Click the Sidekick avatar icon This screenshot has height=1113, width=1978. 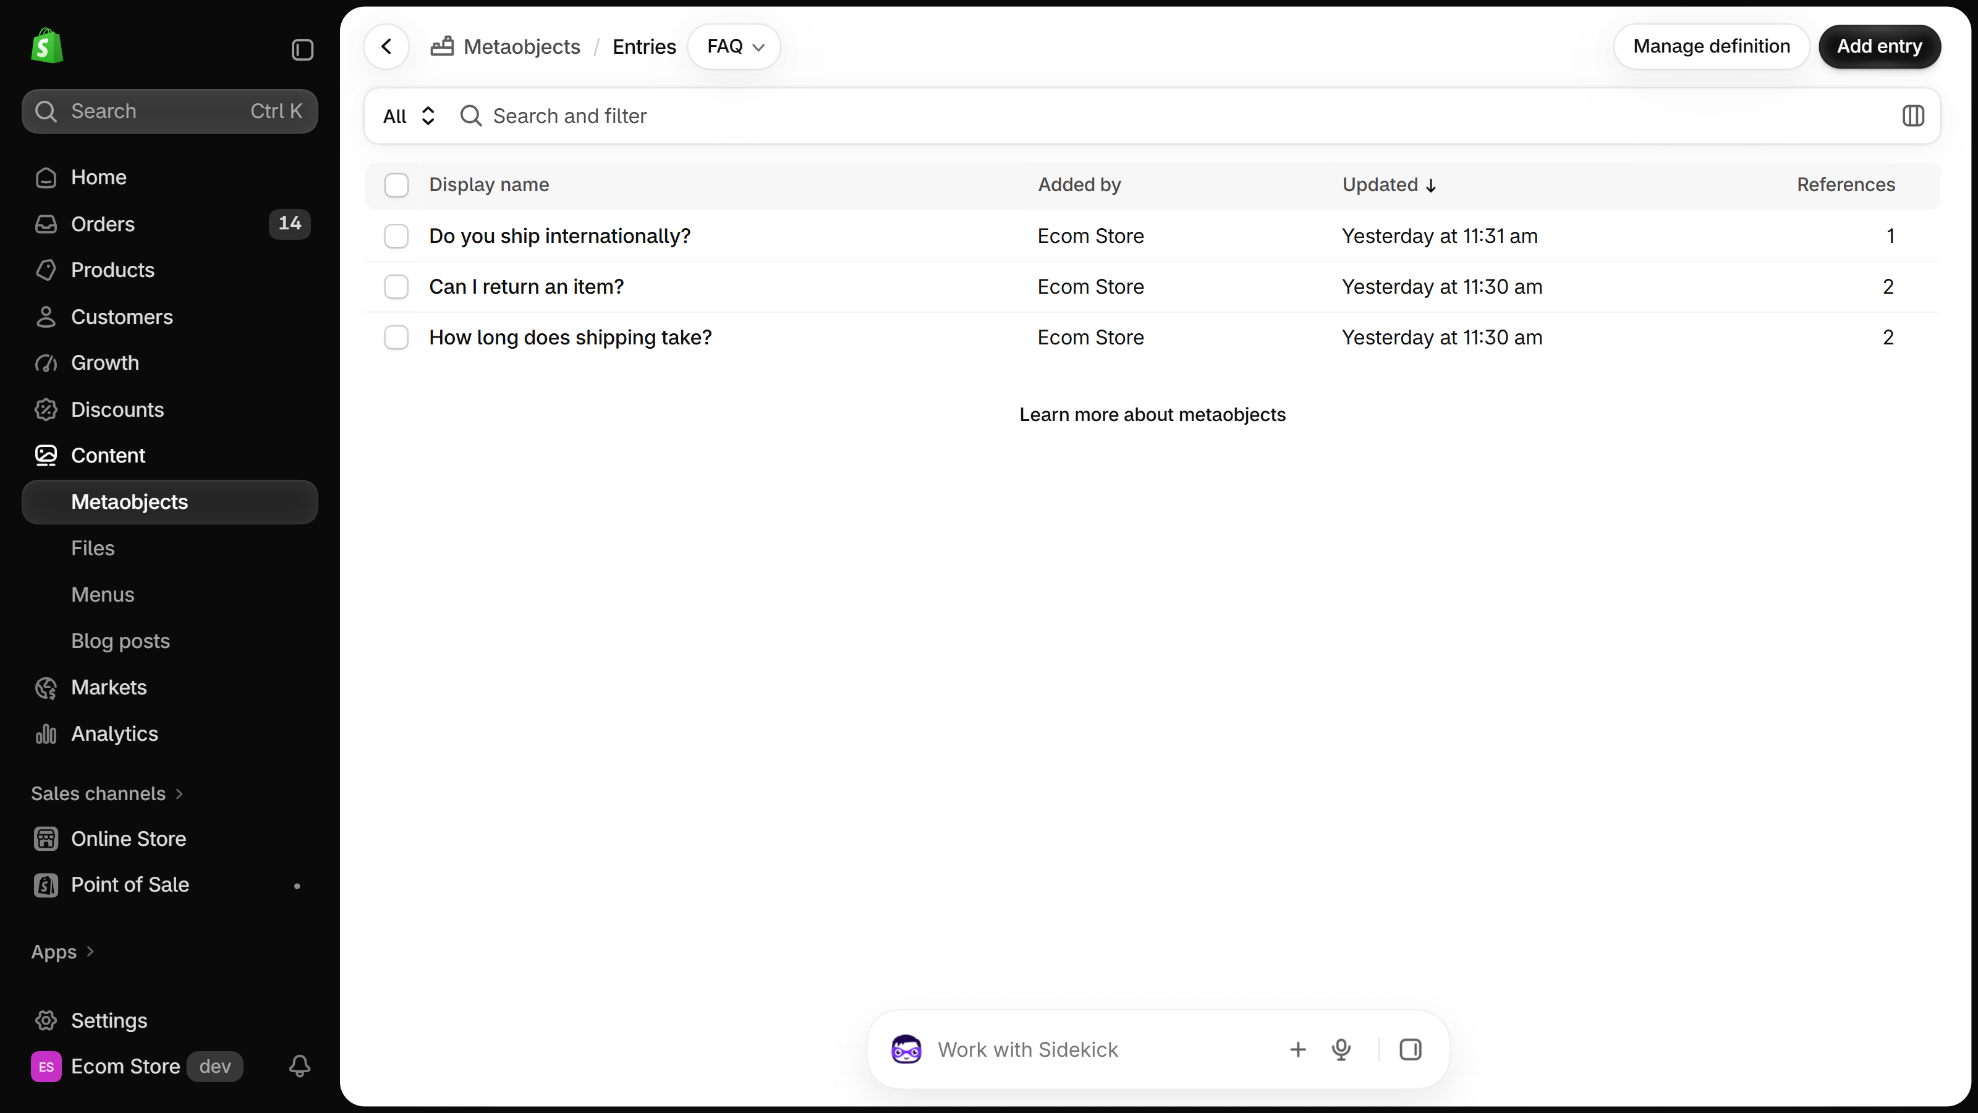point(906,1049)
